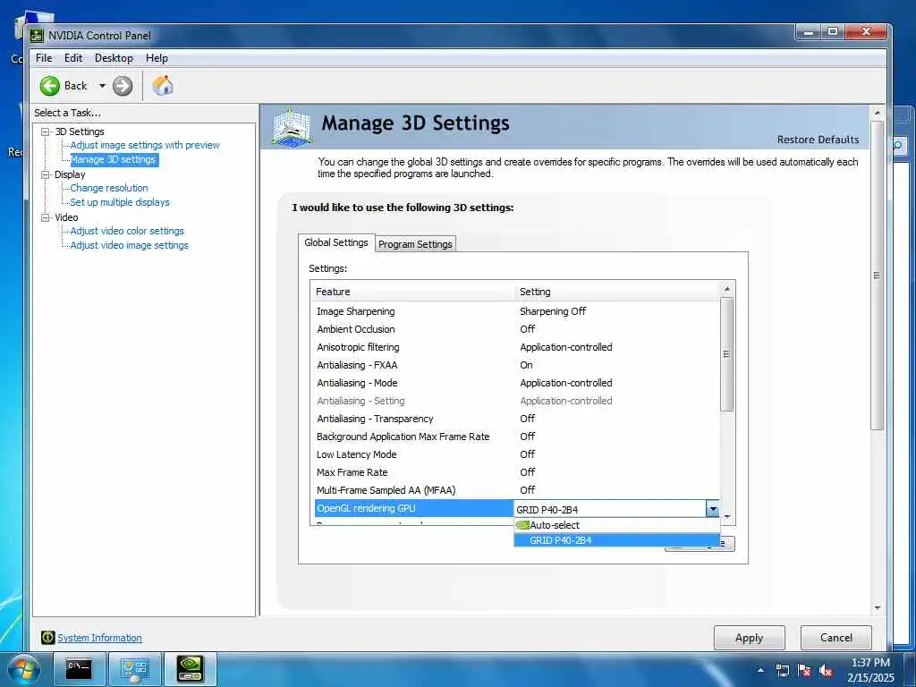Collapse the Video tree node

coord(46,217)
